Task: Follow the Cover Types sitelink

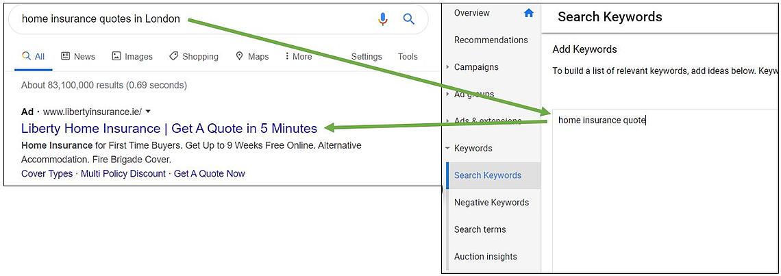Action: click(47, 173)
